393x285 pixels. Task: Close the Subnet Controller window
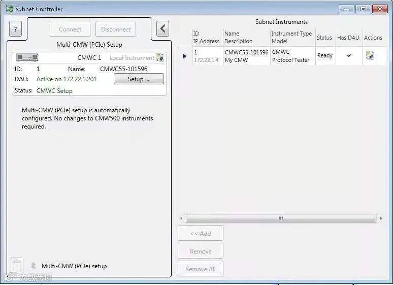tap(380, 9)
